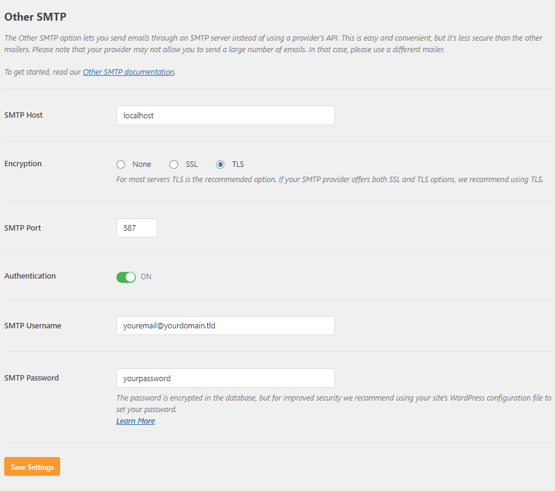The height and width of the screenshot is (491, 555).
Task: Select the None encryption radio button
Action: pos(121,164)
